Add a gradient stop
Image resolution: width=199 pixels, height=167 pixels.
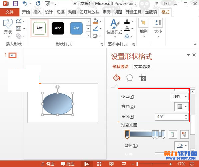coord(173,134)
